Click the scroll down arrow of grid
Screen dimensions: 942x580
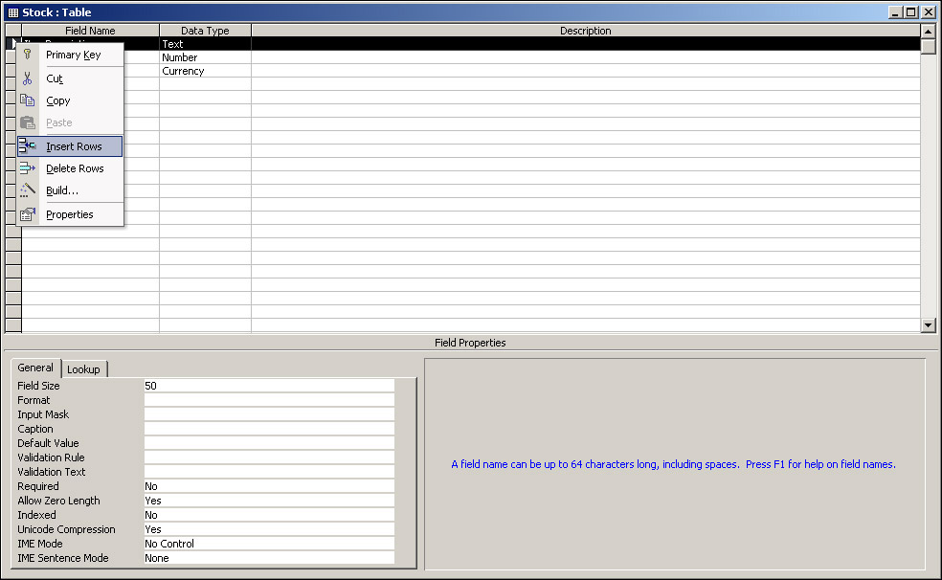928,325
